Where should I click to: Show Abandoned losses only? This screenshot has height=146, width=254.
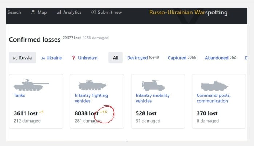click(217, 58)
